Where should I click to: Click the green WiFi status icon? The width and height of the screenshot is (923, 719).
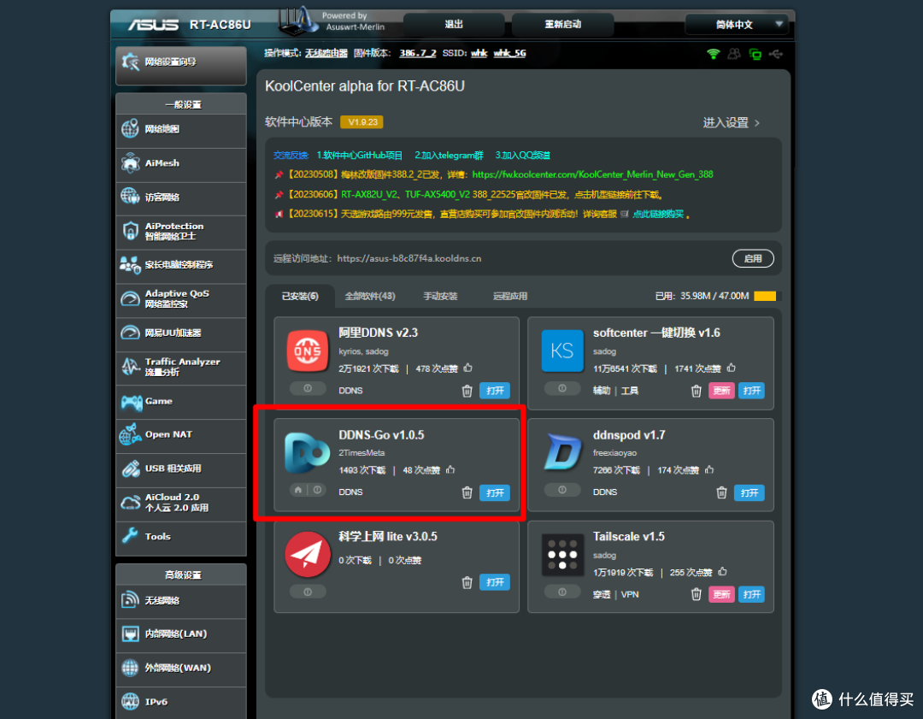point(713,54)
